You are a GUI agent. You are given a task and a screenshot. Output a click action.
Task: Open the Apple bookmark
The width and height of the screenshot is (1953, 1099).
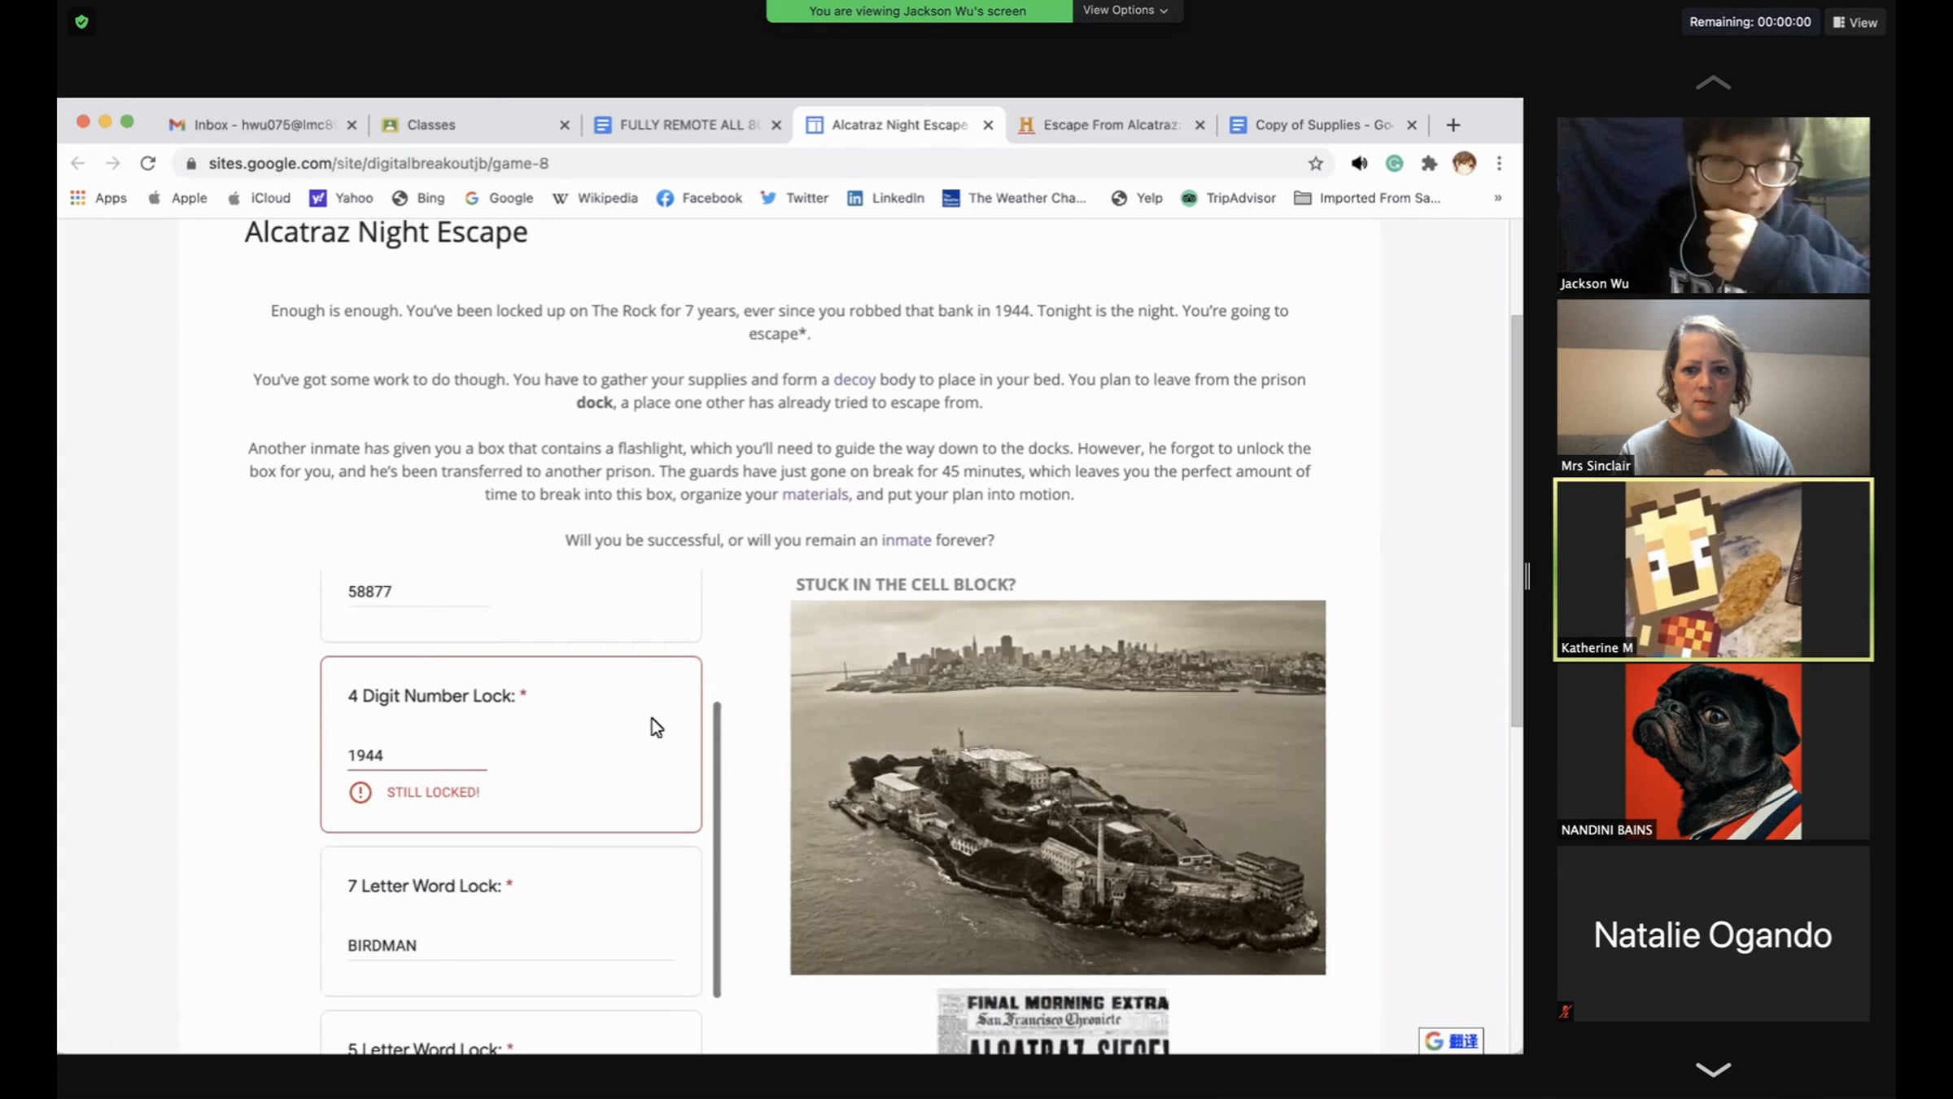177,198
